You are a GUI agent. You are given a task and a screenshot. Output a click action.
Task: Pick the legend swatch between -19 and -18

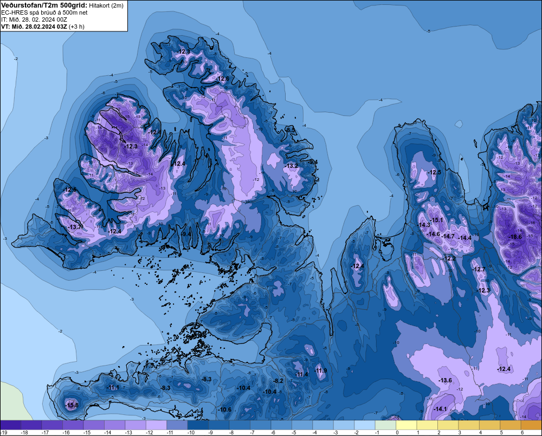coord(10,425)
